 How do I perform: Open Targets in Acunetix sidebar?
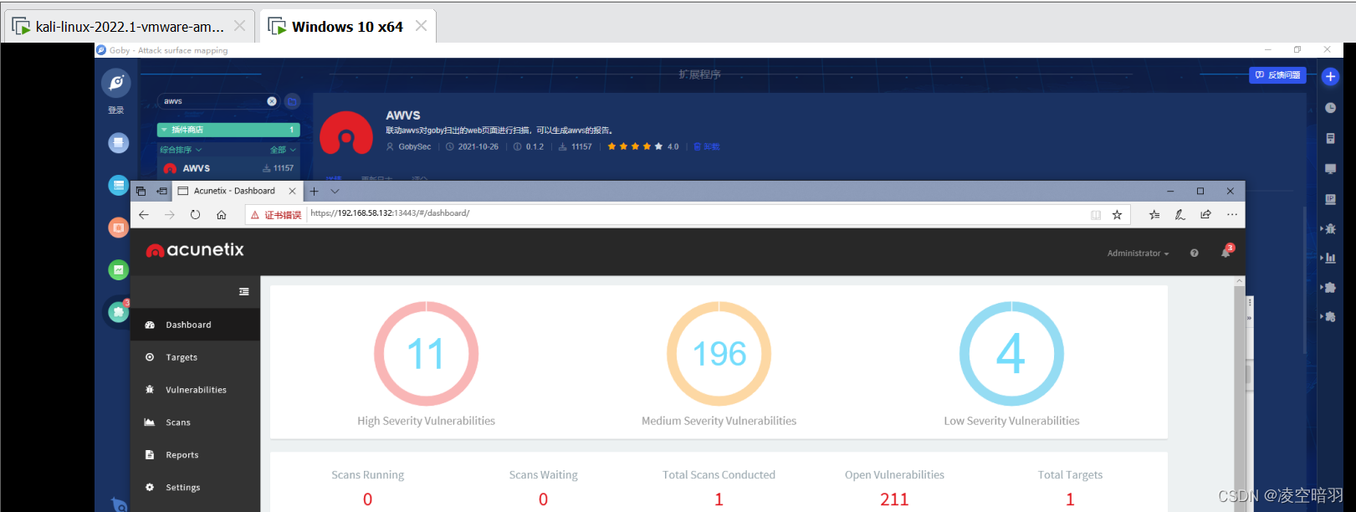coord(196,357)
